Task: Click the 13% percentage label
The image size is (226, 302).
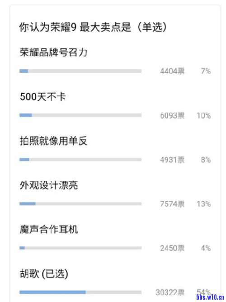Action: (x=204, y=204)
